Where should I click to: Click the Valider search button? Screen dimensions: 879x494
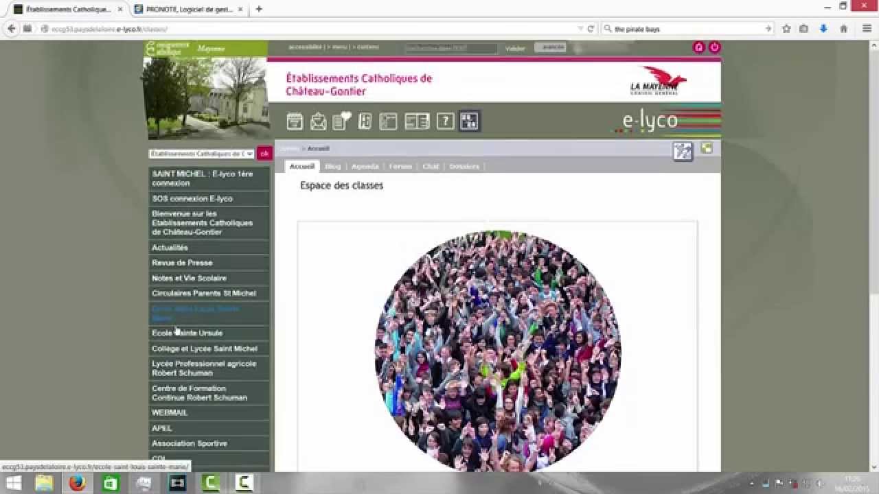coord(515,48)
